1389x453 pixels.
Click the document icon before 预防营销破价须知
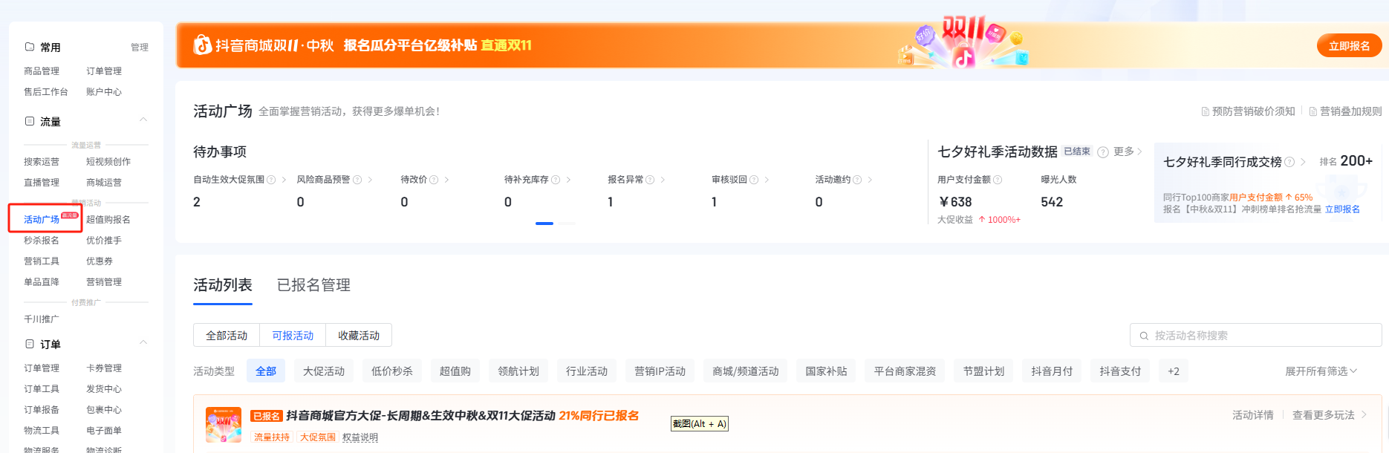[1206, 111]
